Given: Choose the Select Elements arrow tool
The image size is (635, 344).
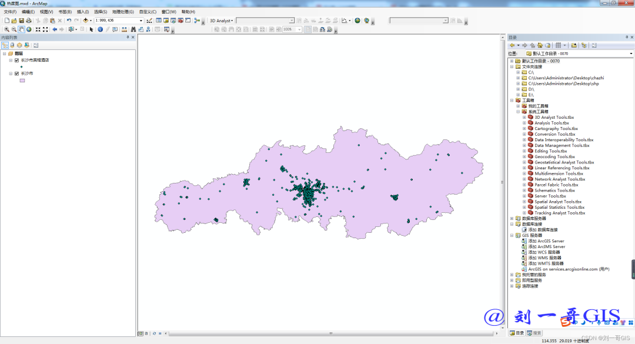Looking at the screenshot, I should 92,29.
